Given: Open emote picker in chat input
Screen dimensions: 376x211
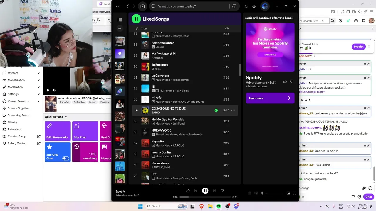Looking at the screenshot, I should tap(370, 188).
